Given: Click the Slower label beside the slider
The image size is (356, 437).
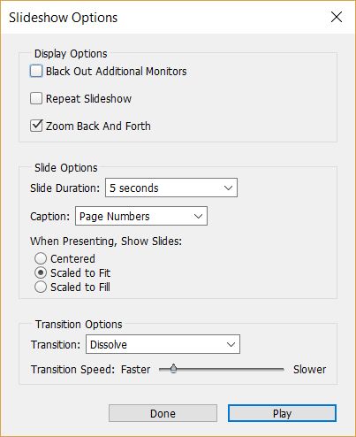Looking at the screenshot, I should (309, 369).
